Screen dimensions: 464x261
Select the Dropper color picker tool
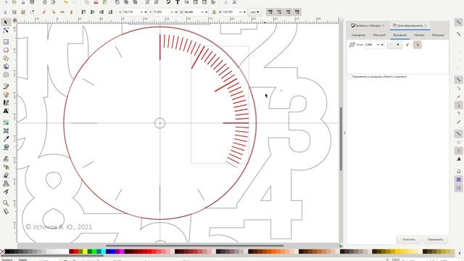point(6,138)
